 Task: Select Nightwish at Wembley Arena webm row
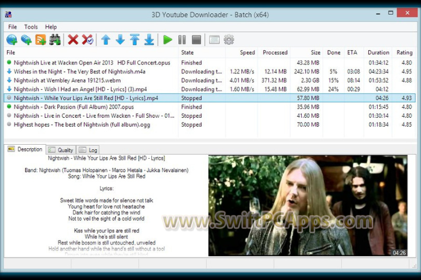pyautogui.click(x=210, y=80)
